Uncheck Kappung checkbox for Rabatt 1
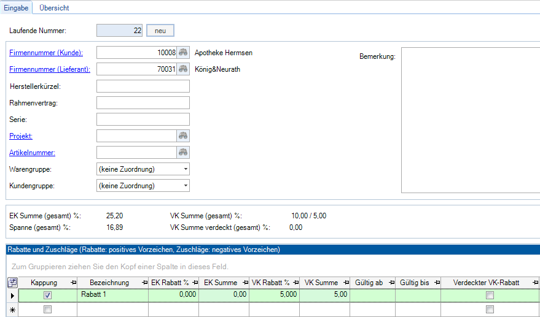The width and height of the screenshot is (540, 317). coord(48,295)
